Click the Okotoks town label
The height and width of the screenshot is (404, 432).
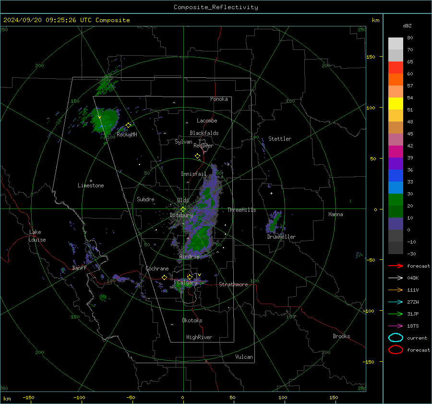coord(192,321)
